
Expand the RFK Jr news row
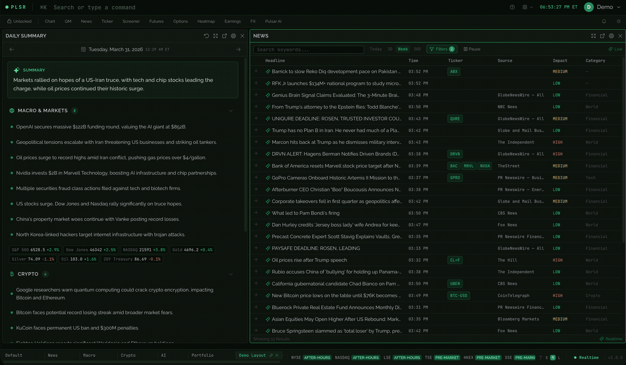[256, 83]
